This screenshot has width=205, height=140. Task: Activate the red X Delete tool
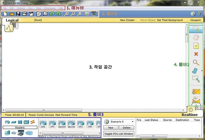coord(196,54)
